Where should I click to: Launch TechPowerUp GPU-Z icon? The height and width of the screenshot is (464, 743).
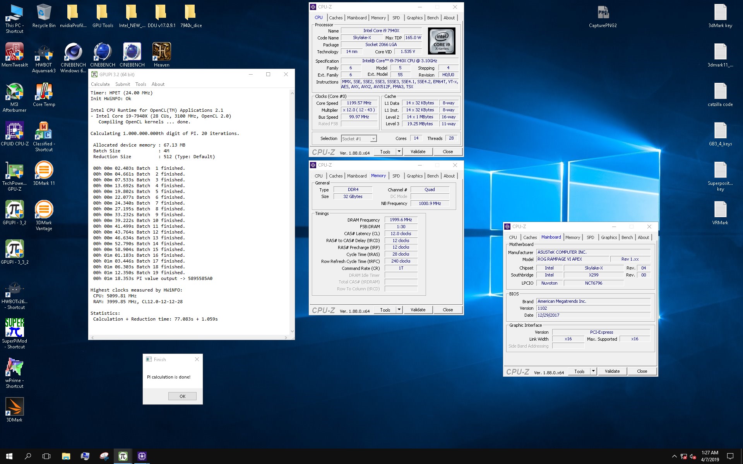click(x=14, y=176)
